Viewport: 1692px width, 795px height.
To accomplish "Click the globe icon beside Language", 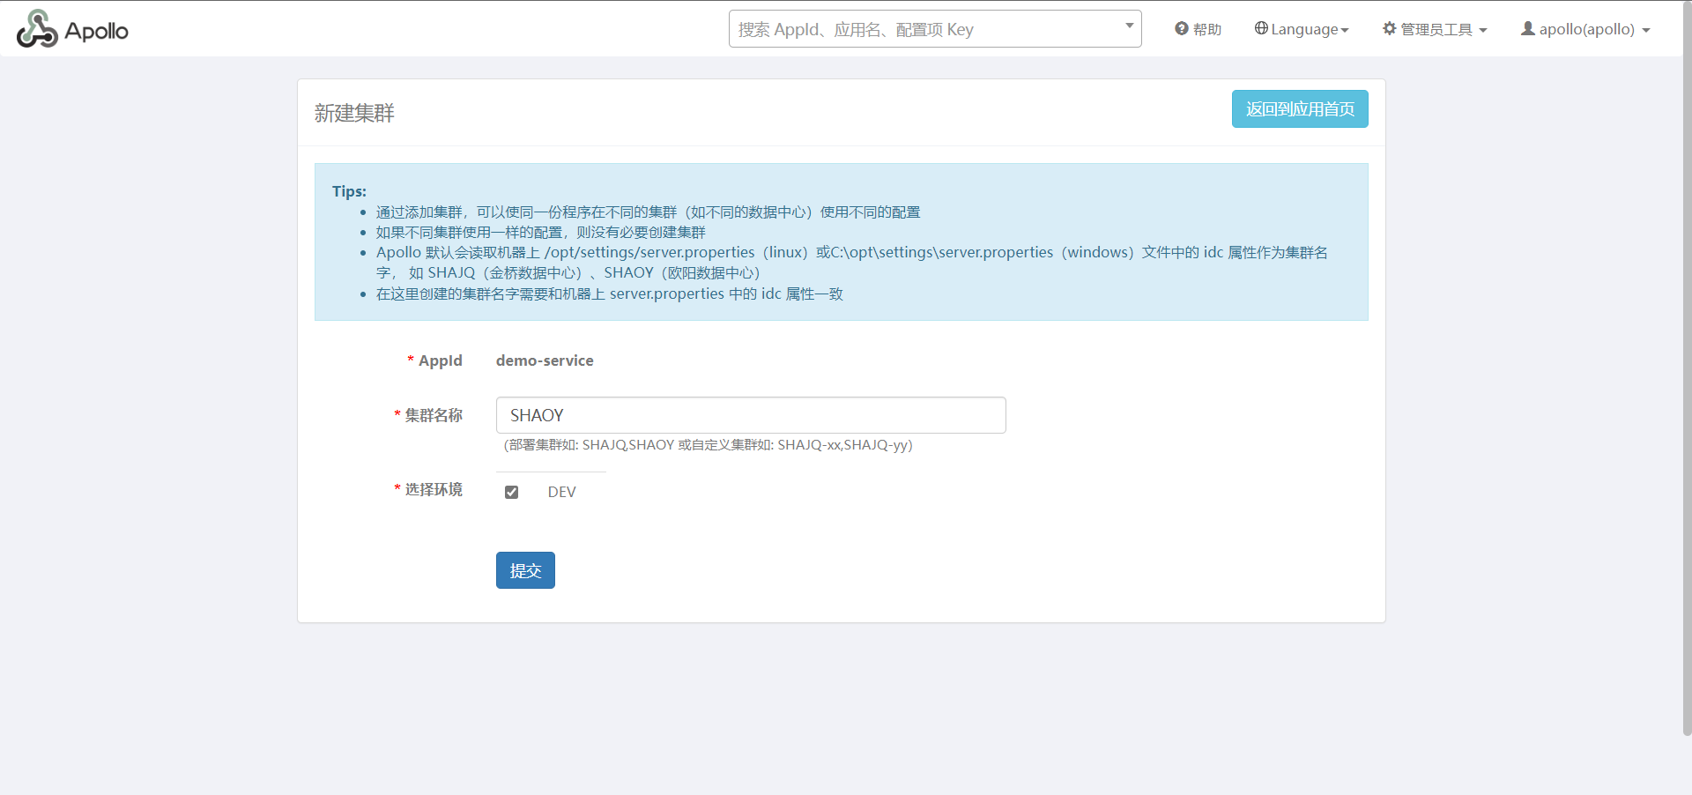I will pos(1261,28).
